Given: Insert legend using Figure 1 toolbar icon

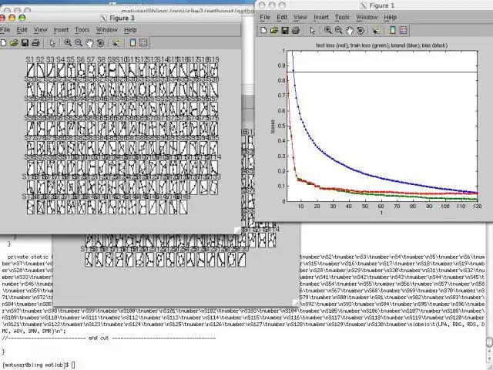Looking at the screenshot, I should click(x=404, y=30).
